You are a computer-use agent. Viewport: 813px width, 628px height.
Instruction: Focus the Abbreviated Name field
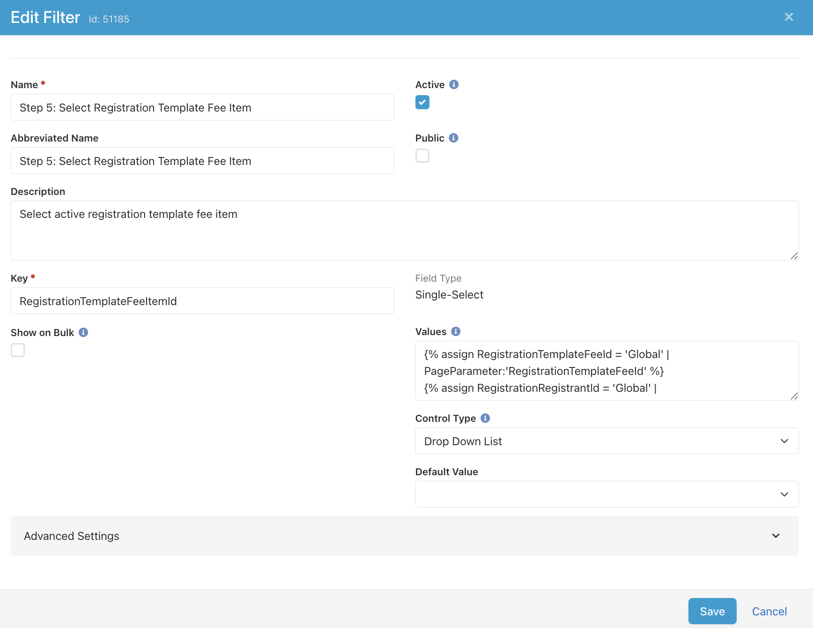[202, 161]
